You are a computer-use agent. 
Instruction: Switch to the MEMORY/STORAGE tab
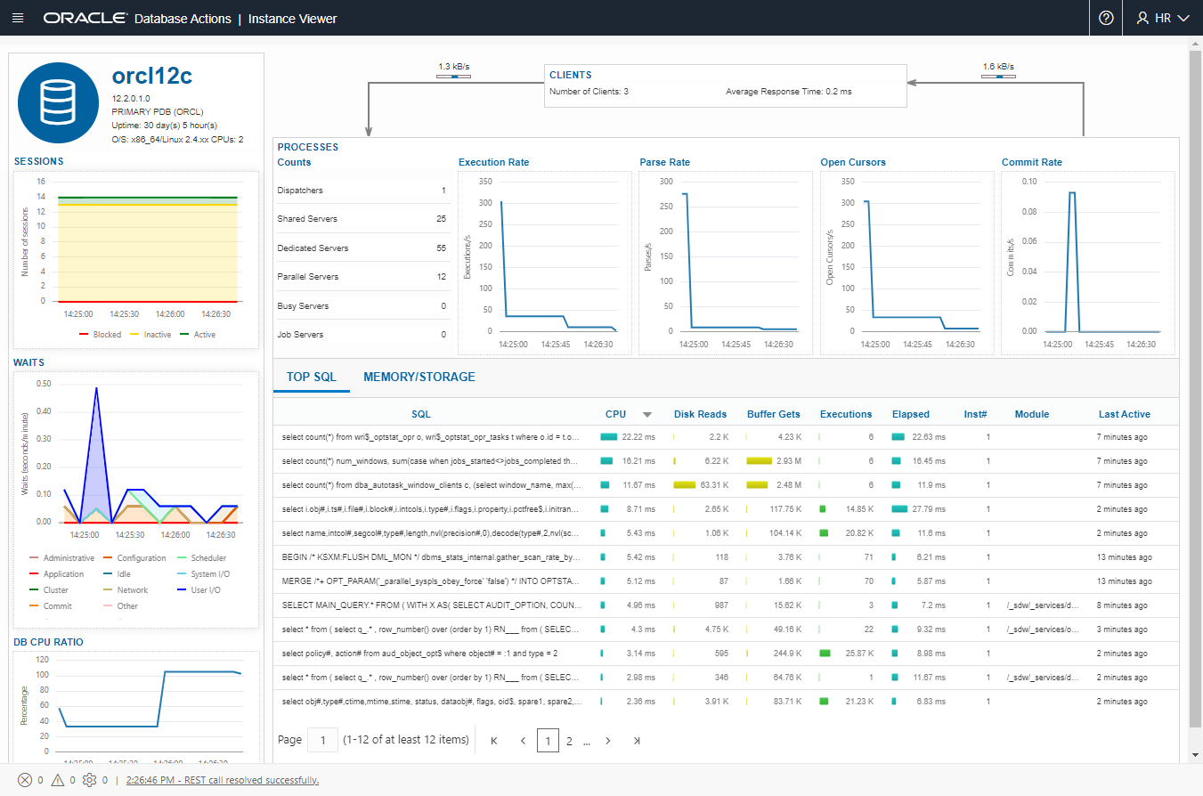coord(419,377)
